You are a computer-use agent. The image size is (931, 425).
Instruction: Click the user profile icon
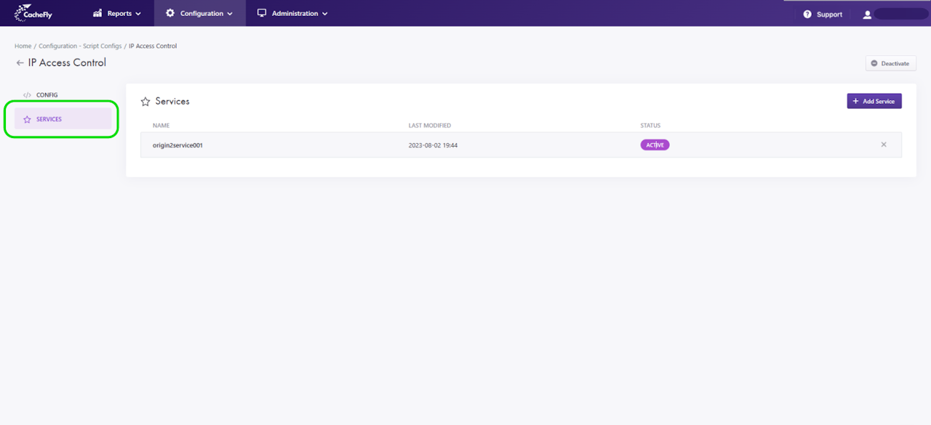pyautogui.click(x=867, y=15)
